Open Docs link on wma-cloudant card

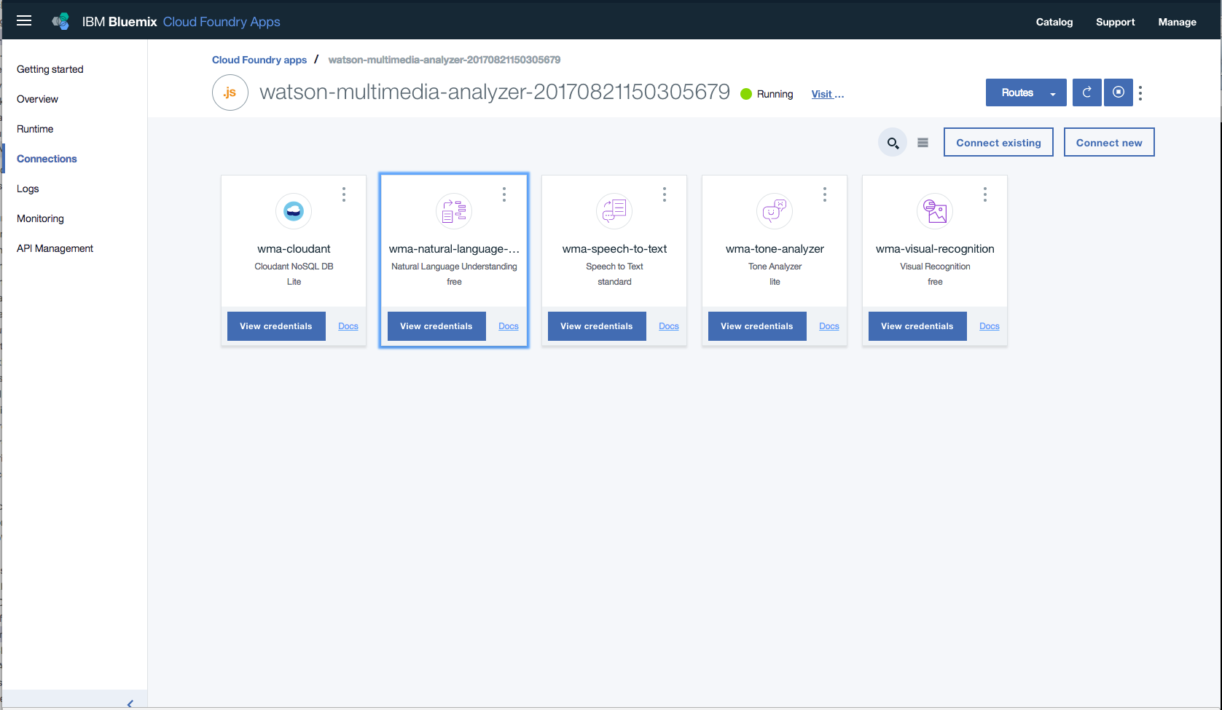coord(348,326)
